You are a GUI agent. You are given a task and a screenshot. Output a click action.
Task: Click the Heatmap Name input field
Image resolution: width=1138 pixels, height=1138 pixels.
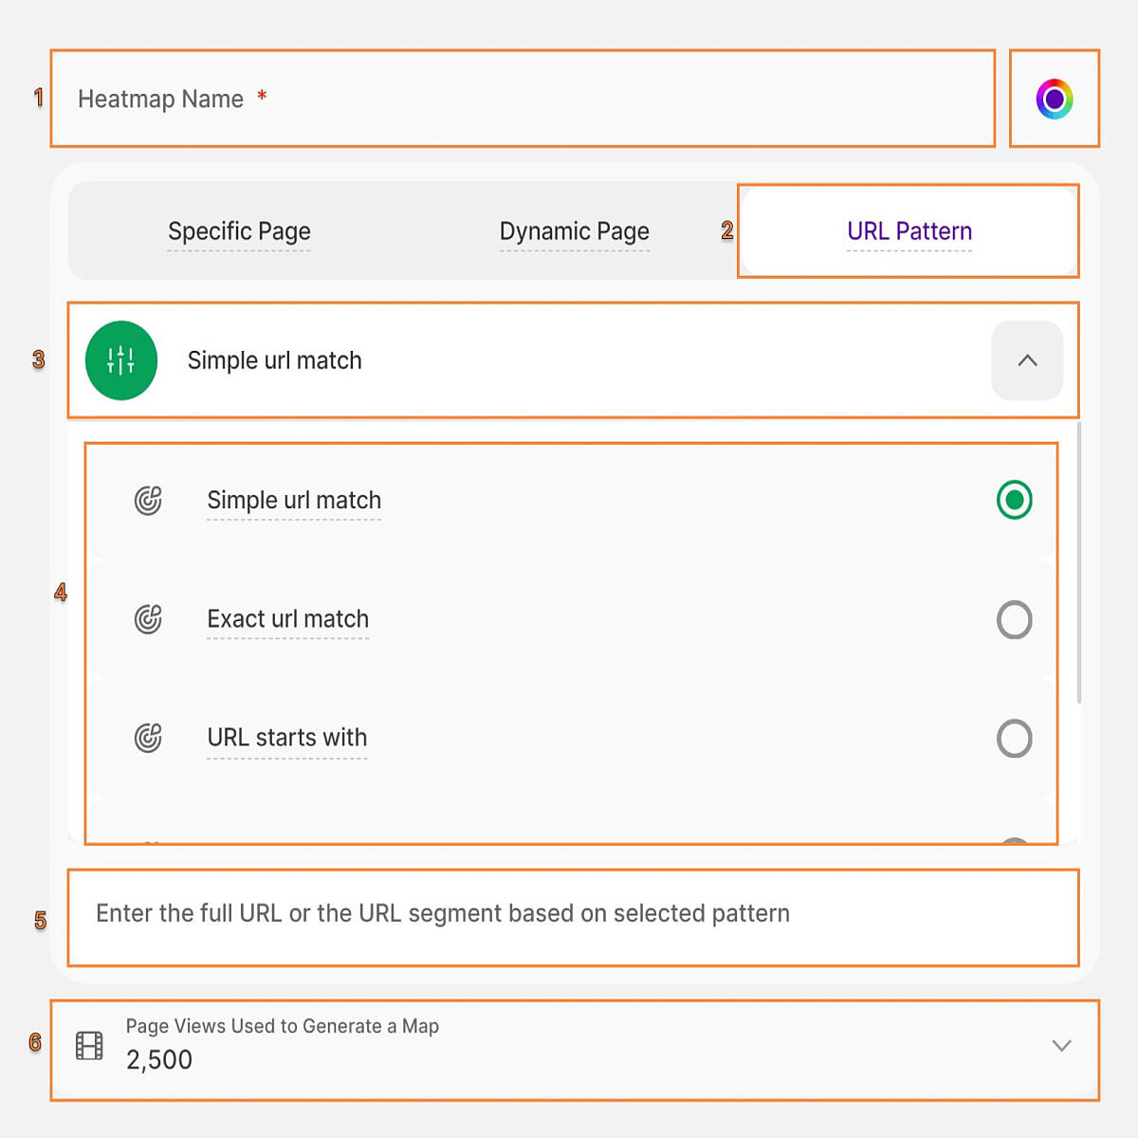523,99
